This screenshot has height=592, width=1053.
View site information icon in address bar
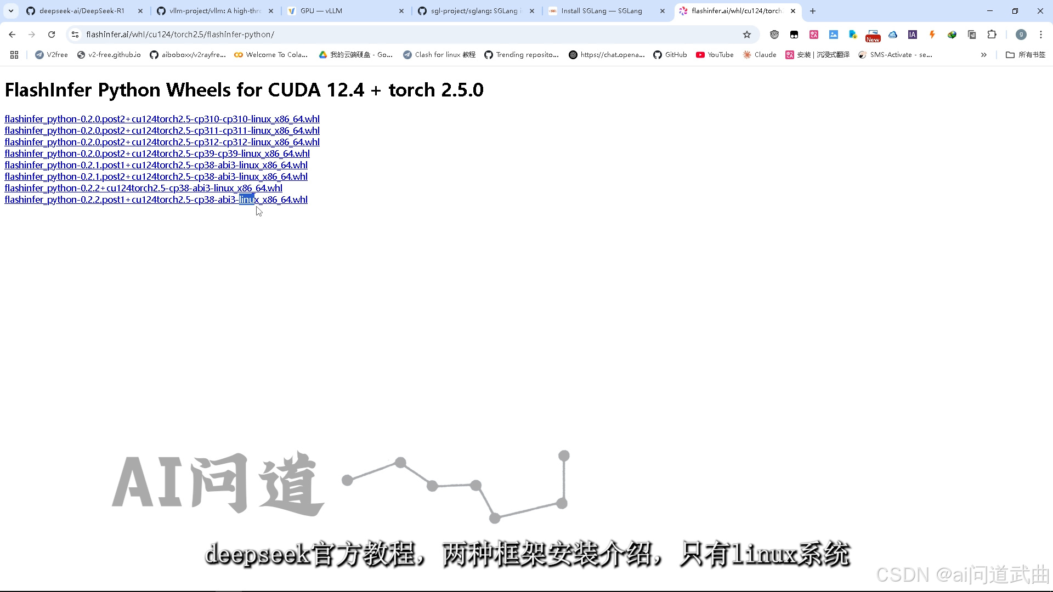pos(75,35)
